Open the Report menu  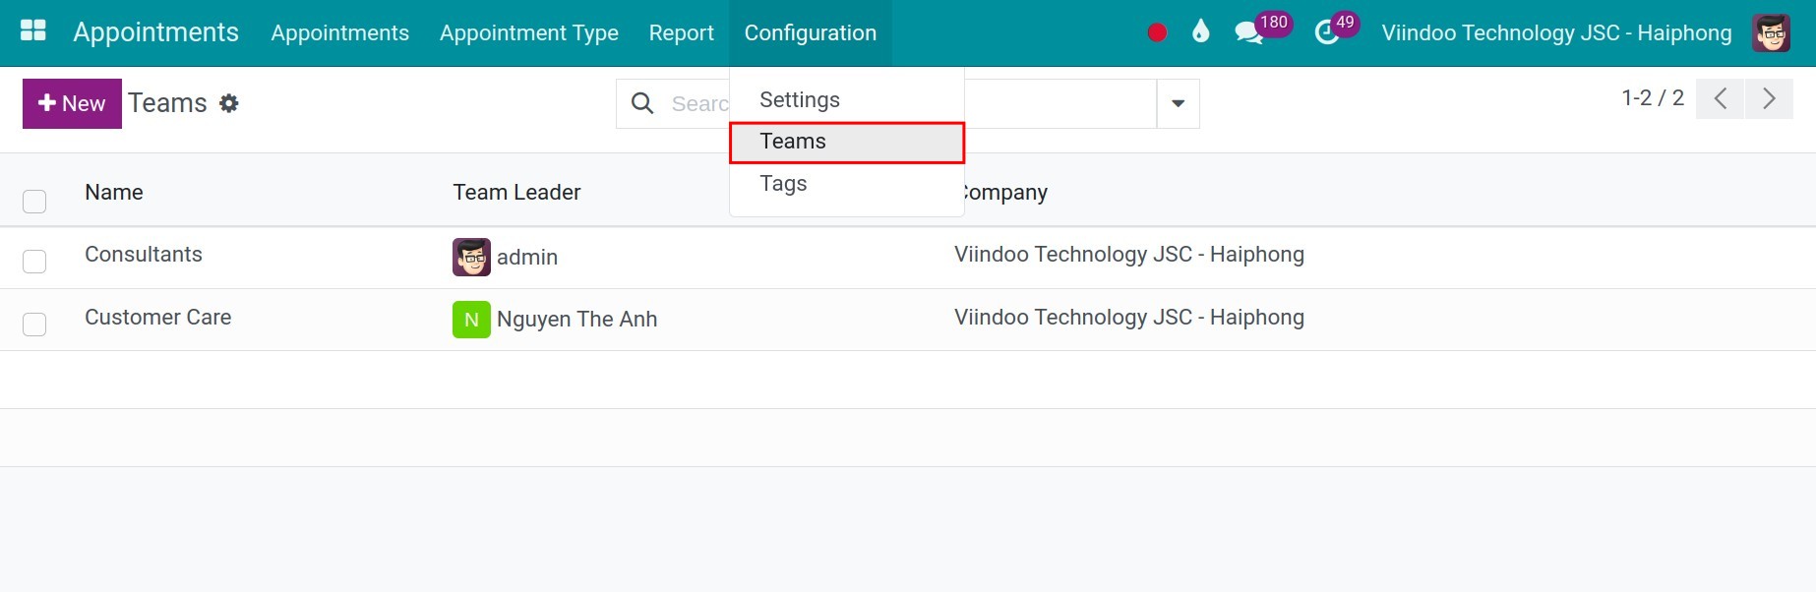point(681,32)
